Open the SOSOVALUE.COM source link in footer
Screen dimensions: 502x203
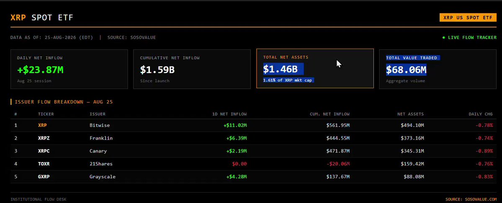coord(471,200)
